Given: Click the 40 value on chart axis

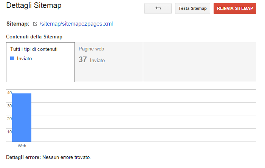Looking at the screenshot, I should tap(9, 93).
